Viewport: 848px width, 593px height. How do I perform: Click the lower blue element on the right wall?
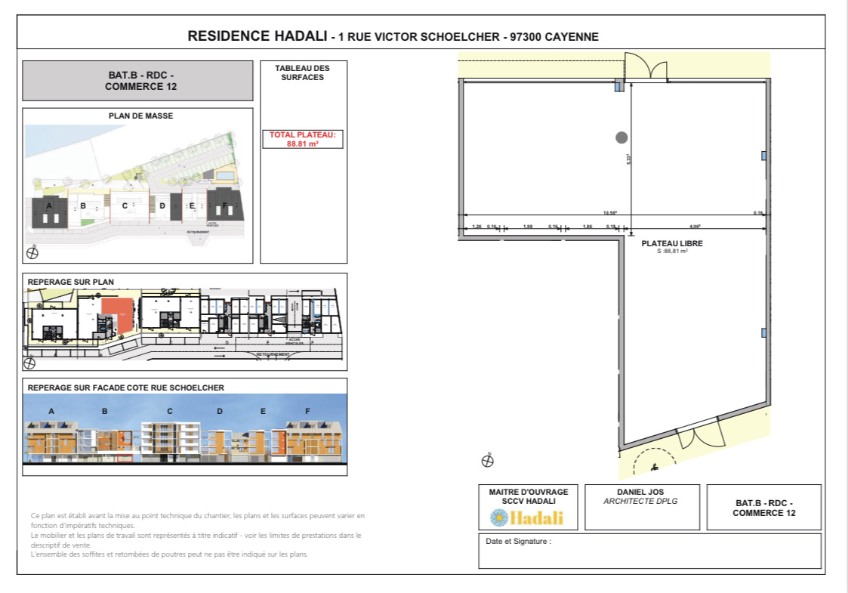(763, 332)
